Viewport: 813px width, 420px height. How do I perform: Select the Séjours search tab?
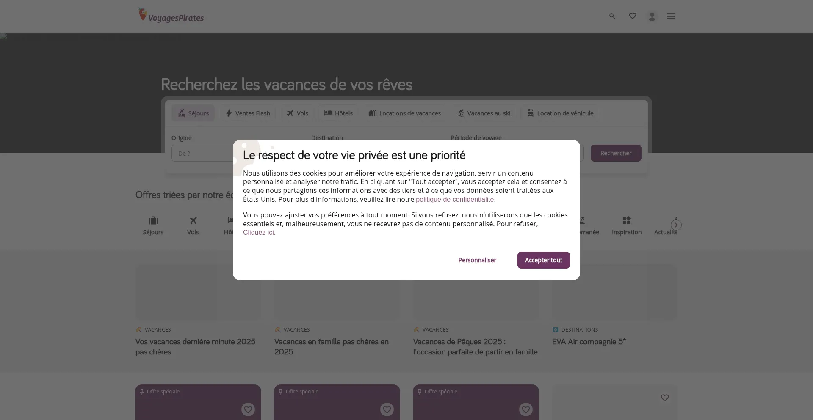[x=193, y=113]
